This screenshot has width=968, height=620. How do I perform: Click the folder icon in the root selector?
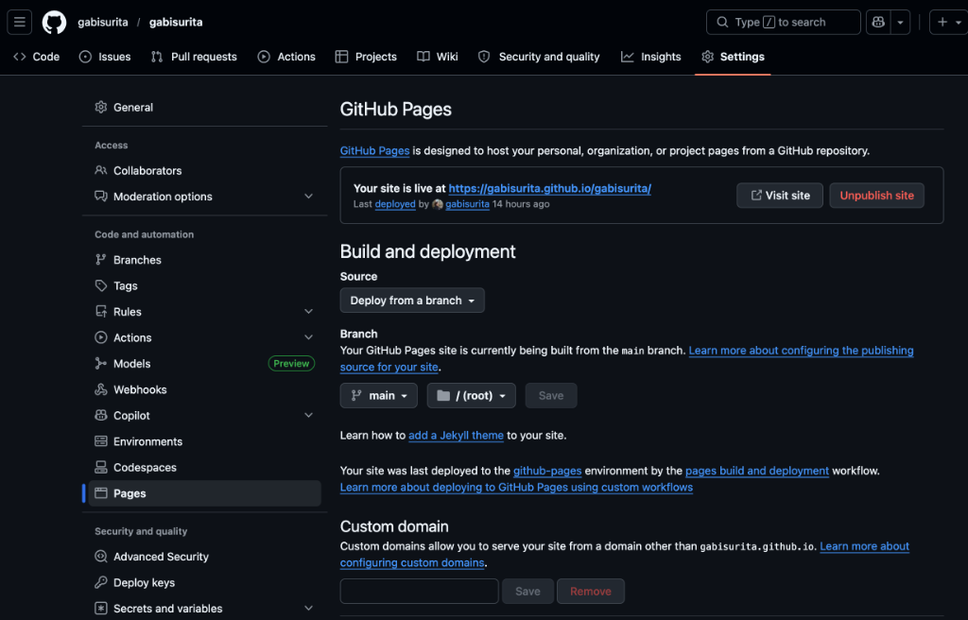click(x=443, y=396)
